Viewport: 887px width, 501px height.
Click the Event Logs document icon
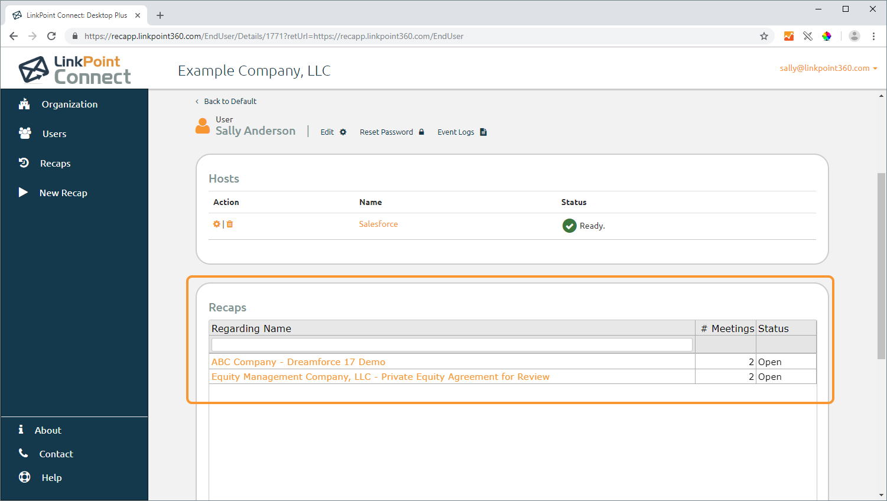(x=483, y=132)
